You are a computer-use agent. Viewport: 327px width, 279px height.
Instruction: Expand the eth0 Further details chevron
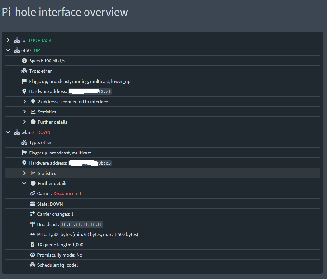pyautogui.click(x=24, y=122)
